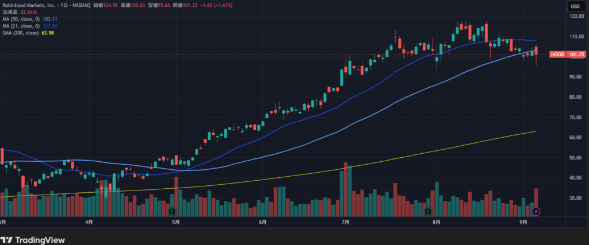589x245 pixels.
Task: Click the 4月 label on the time axis
Action: 89,222
